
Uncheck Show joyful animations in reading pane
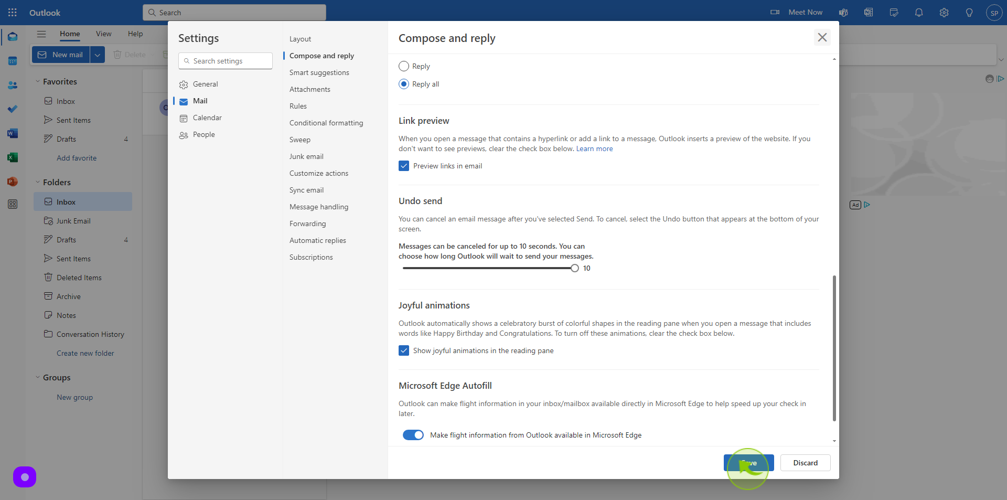[x=404, y=350]
